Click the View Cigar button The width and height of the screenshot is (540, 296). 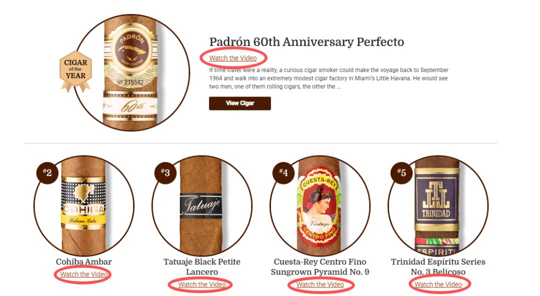(x=239, y=103)
